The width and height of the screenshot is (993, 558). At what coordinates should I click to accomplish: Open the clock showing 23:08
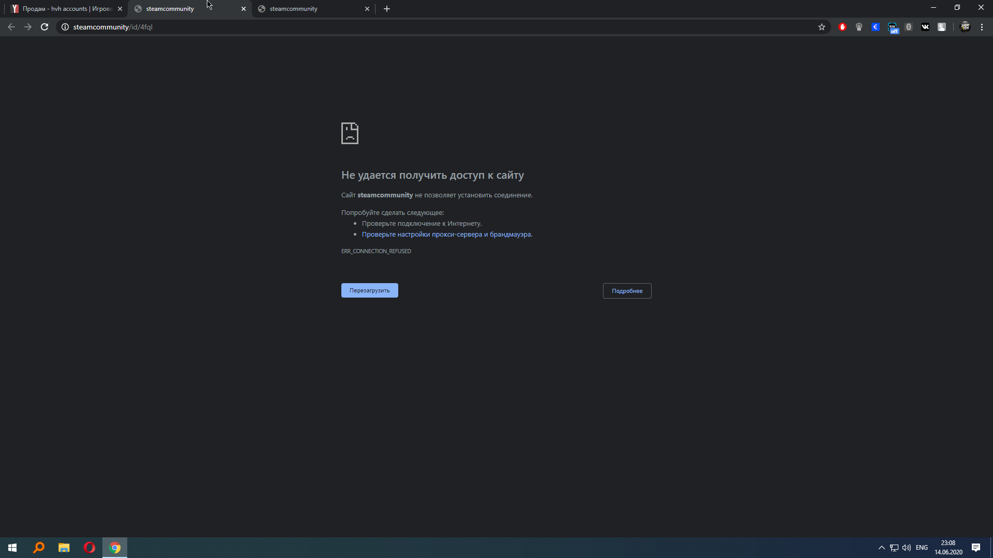[948, 548]
